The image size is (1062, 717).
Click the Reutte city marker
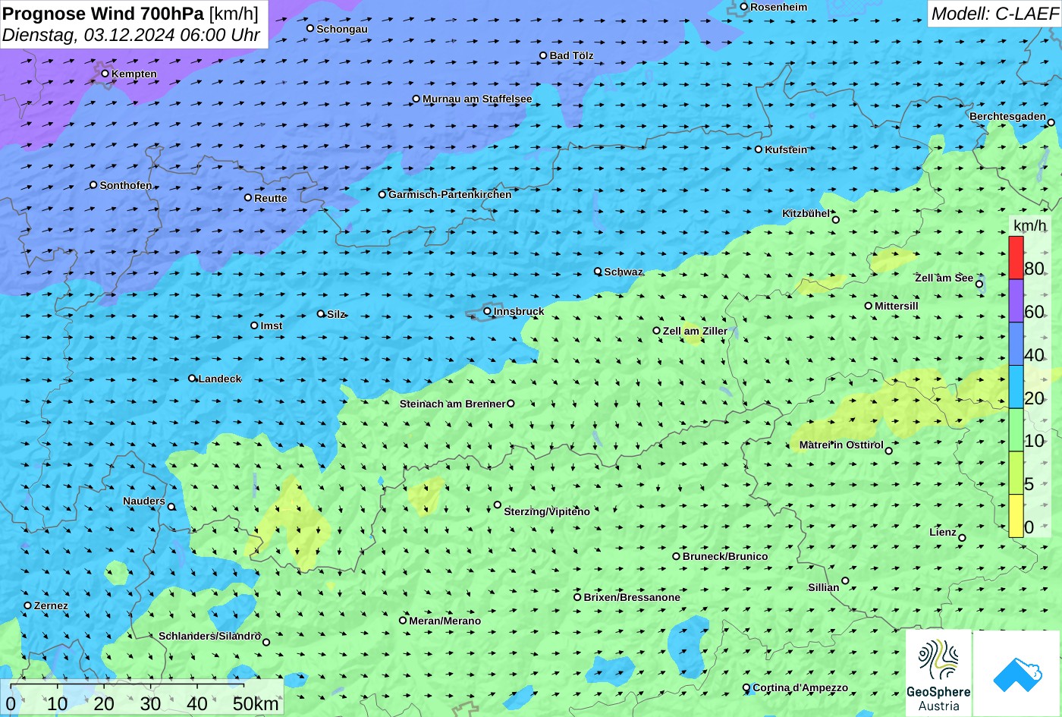[x=248, y=197]
